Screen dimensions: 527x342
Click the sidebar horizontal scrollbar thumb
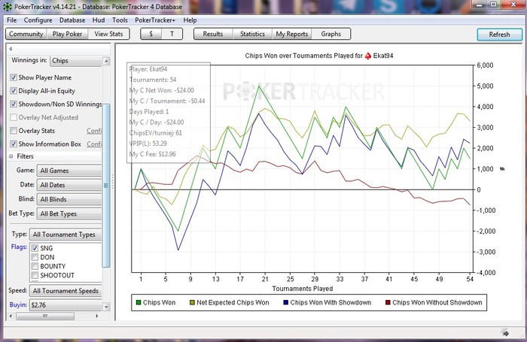click(45, 316)
